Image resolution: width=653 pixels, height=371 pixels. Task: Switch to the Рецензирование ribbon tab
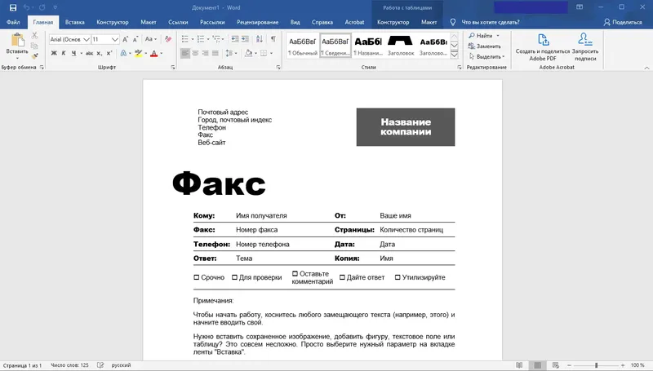tap(257, 22)
